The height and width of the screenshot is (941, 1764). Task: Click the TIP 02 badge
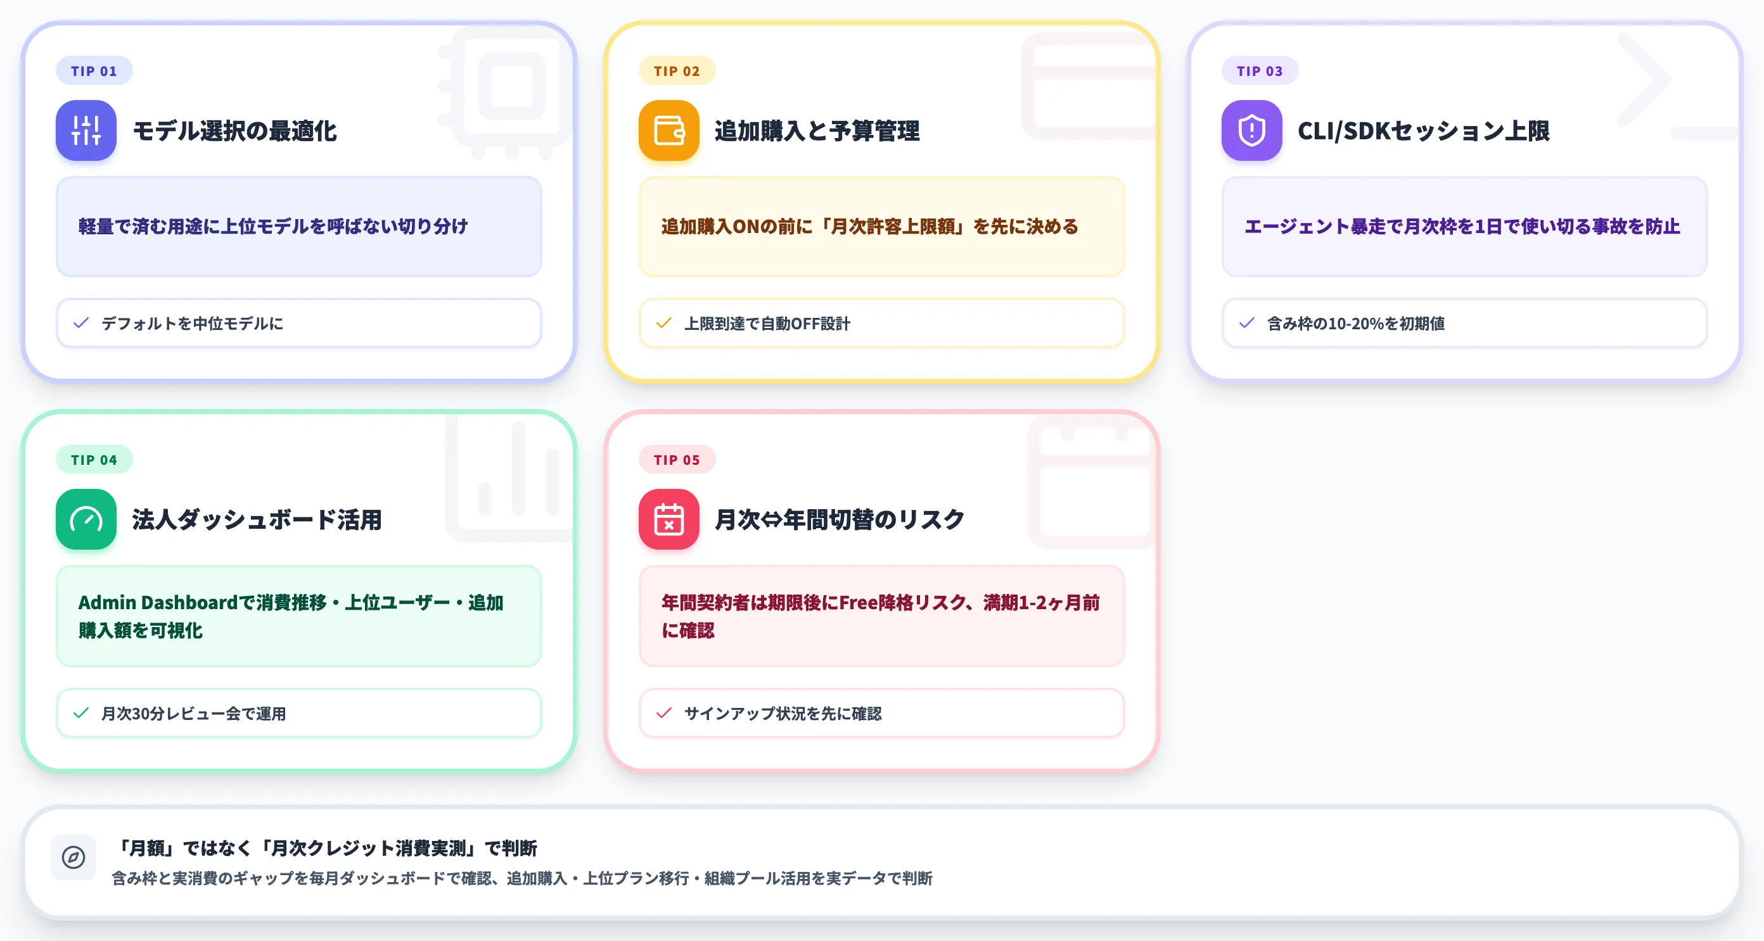[677, 70]
